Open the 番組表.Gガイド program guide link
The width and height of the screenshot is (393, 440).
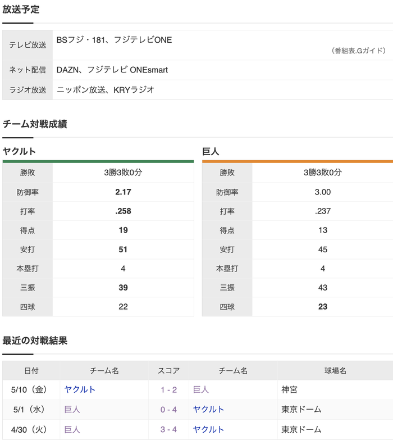point(359,51)
